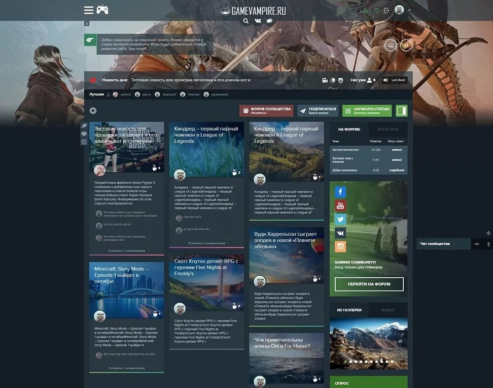Click the Перейти на форум button

369,284
